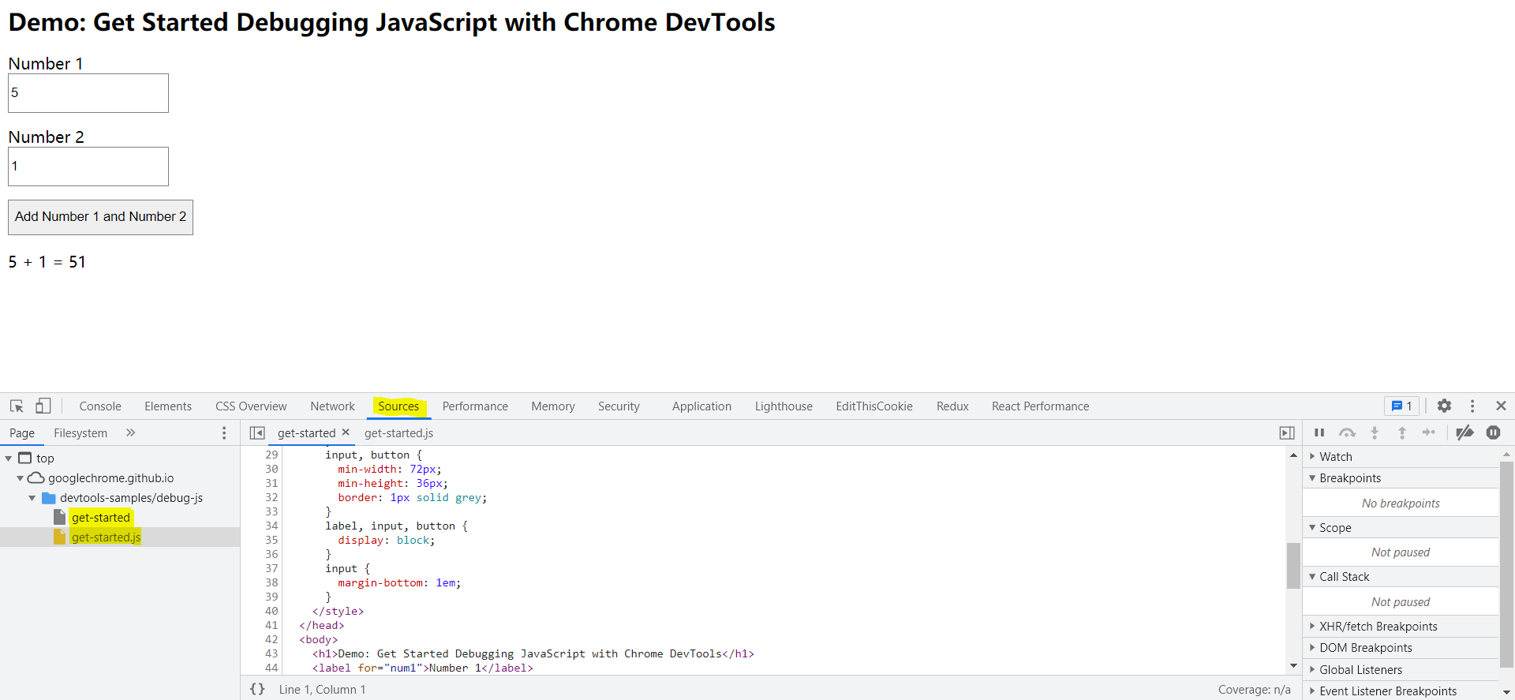Open navigator pane three-dot menu

point(224,432)
